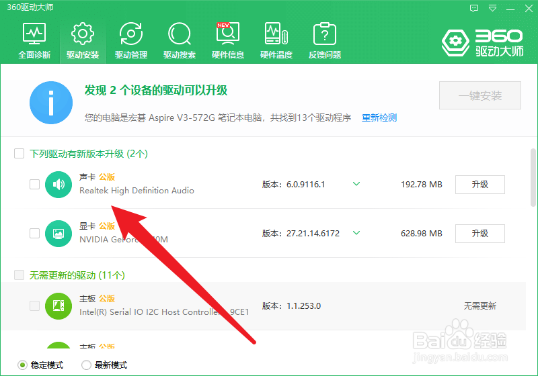Click the blue info icon
Viewport: 538px width, 376px height.
pyautogui.click(x=51, y=103)
